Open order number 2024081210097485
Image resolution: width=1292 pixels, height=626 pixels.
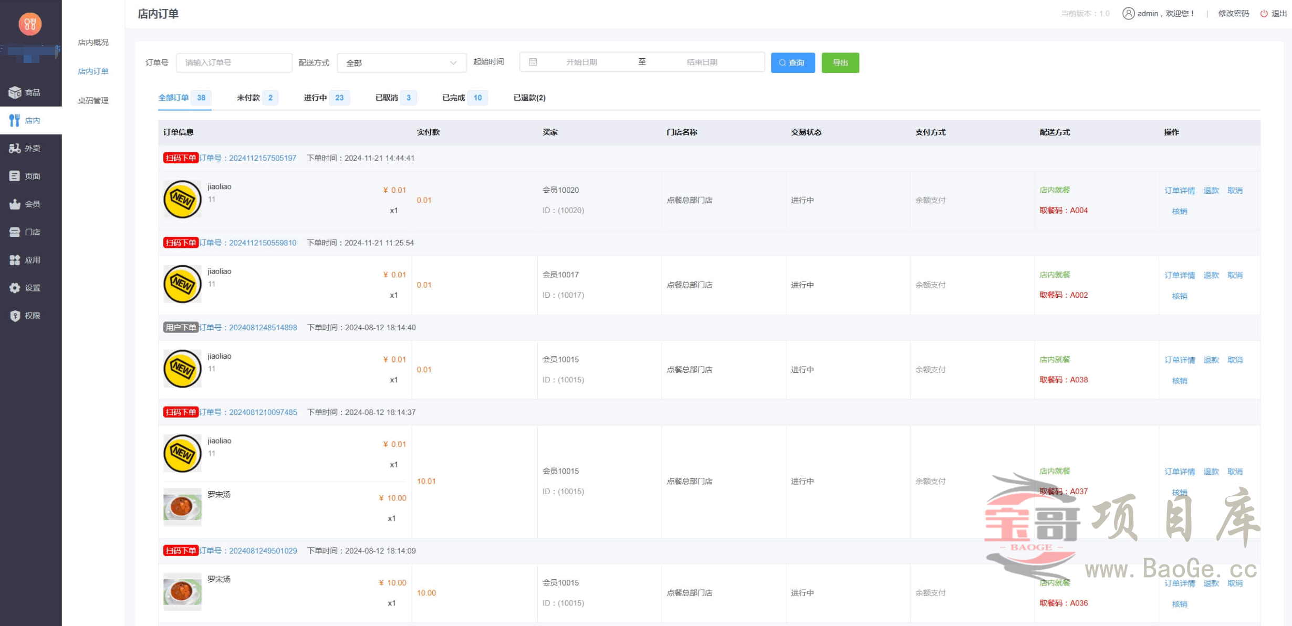263,412
